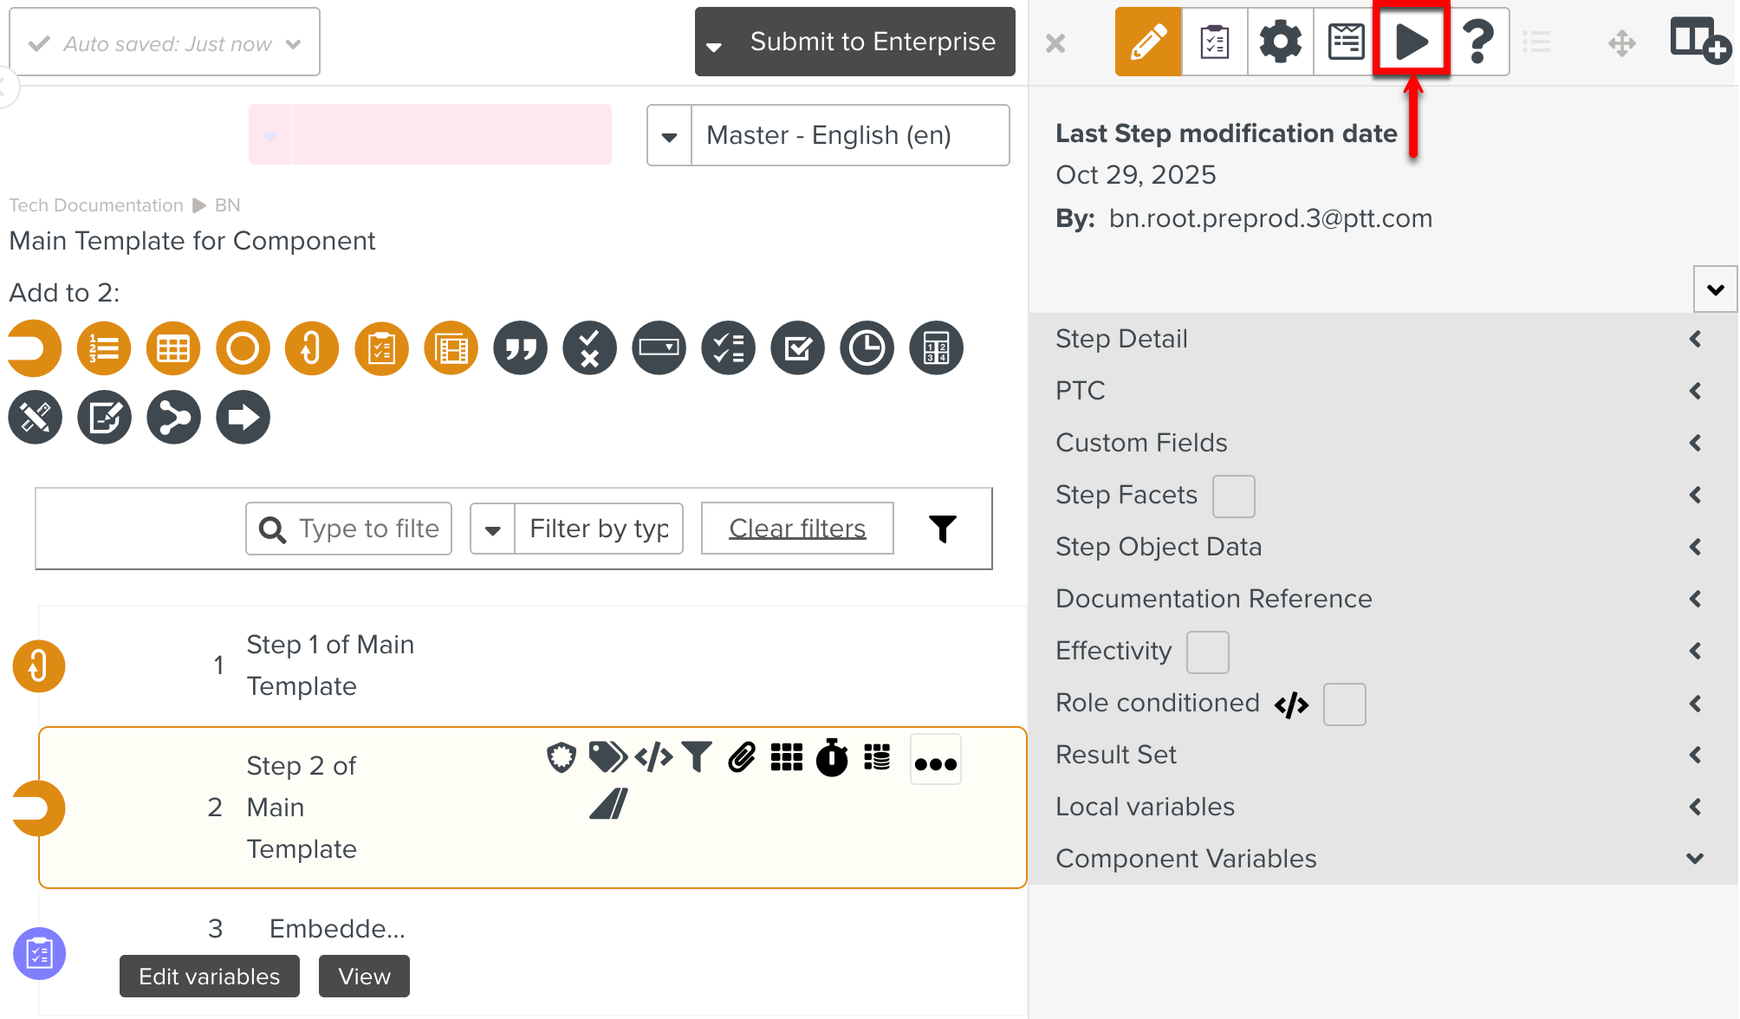Open the Master - English language dropdown
1740x1019 pixels.
point(668,135)
